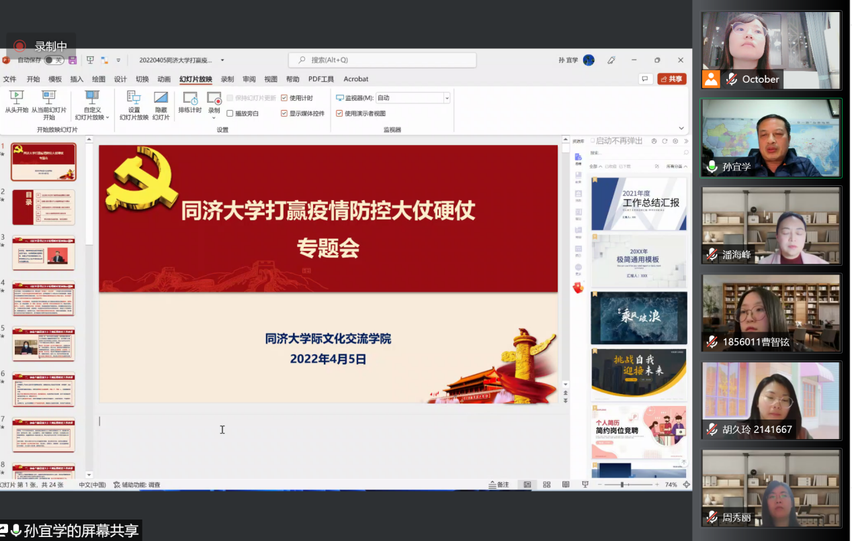The height and width of the screenshot is (541, 852).
Task: Open the dropdown arrow under Record (录制)
Action: (214, 118)
